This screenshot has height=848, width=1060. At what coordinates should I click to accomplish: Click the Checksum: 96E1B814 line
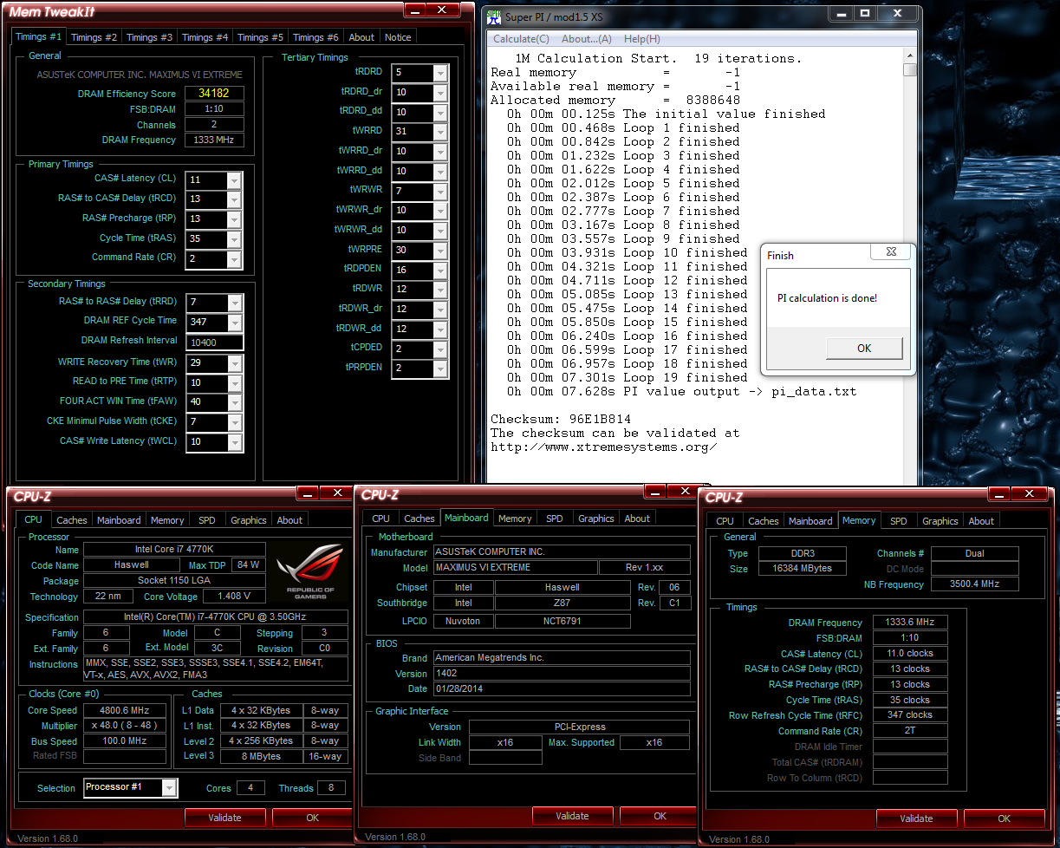click(561, 419)
